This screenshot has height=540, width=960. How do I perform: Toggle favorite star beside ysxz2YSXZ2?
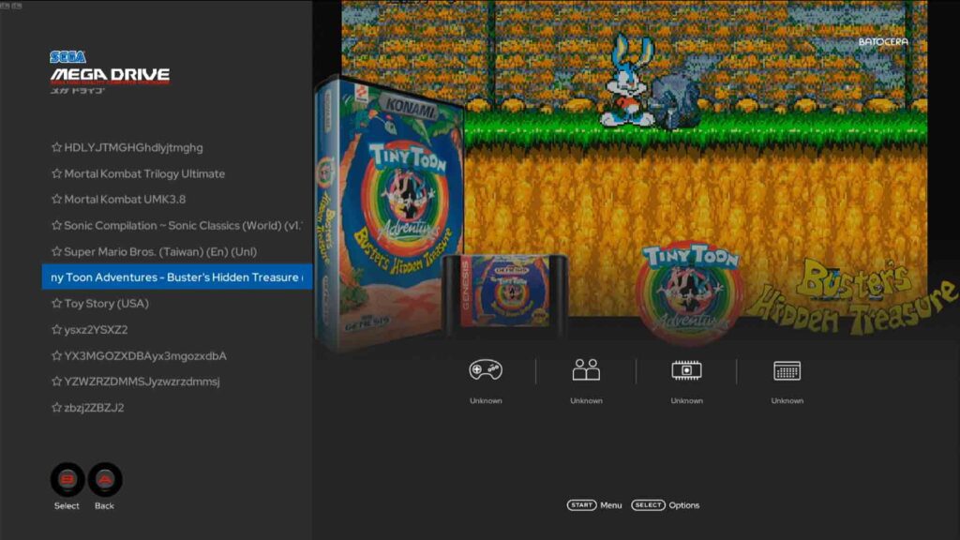tap(57, 329)
